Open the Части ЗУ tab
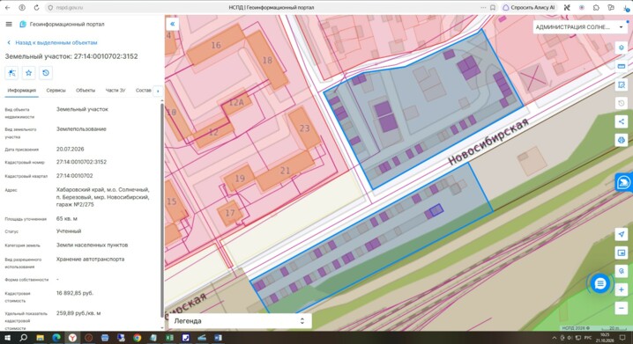 (115, 91)
